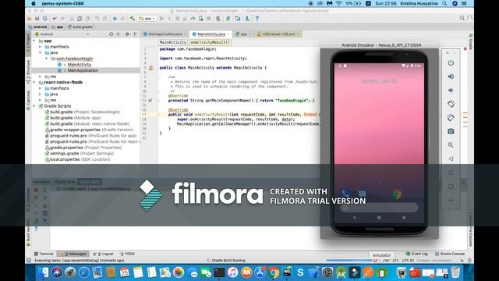This screenshot has width=499, height=281.
Task: Click the emulator Back triangle button
Action: tap(451, 158)
